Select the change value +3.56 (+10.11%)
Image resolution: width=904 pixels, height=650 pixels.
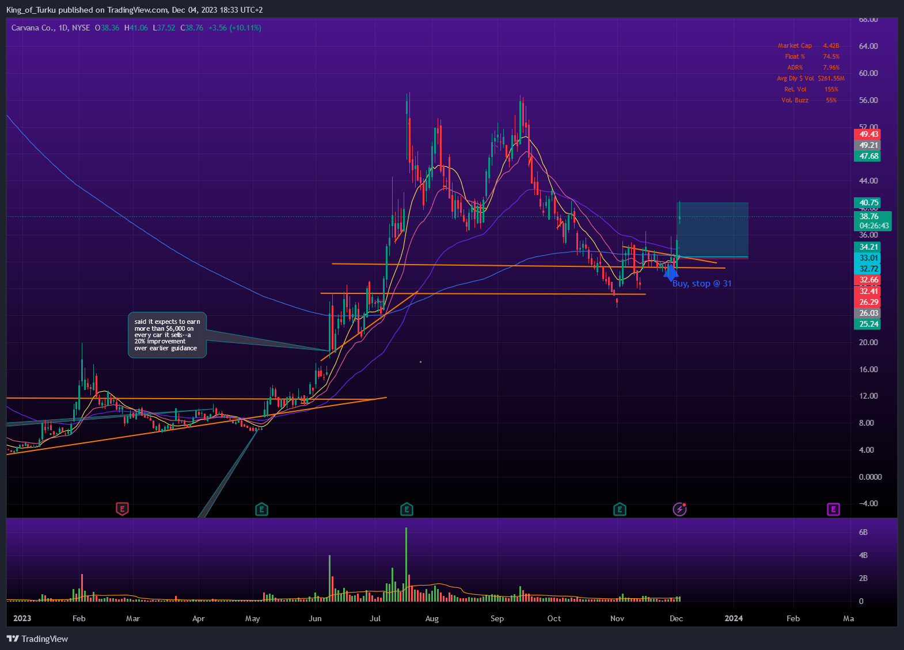[x=235, y=28]
